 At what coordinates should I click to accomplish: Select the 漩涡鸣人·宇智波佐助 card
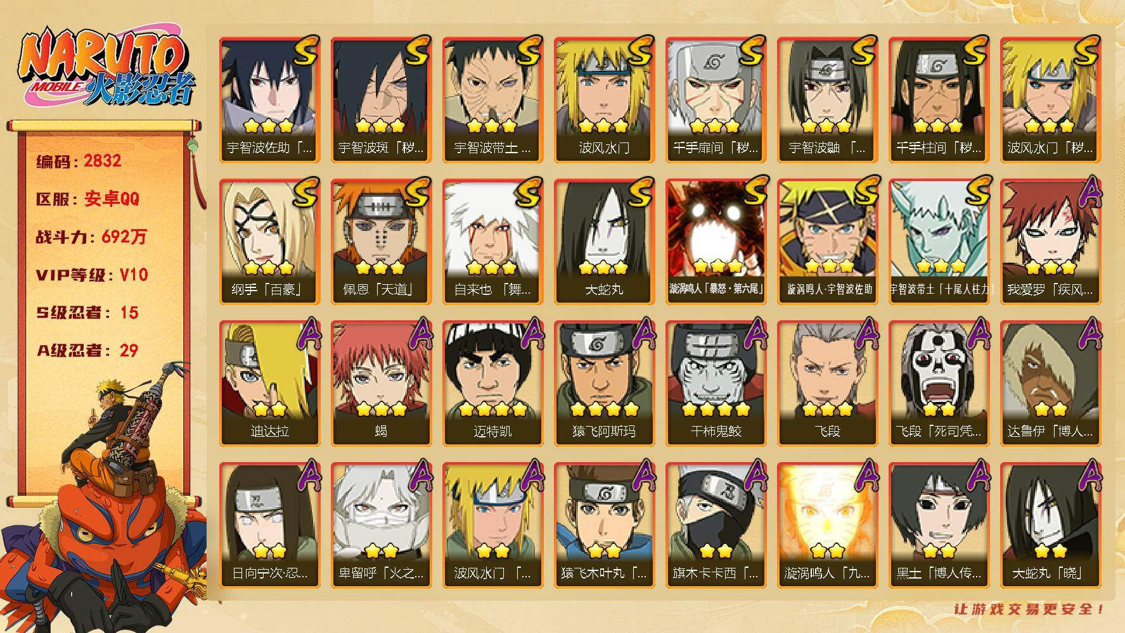[x=827, y=241]
